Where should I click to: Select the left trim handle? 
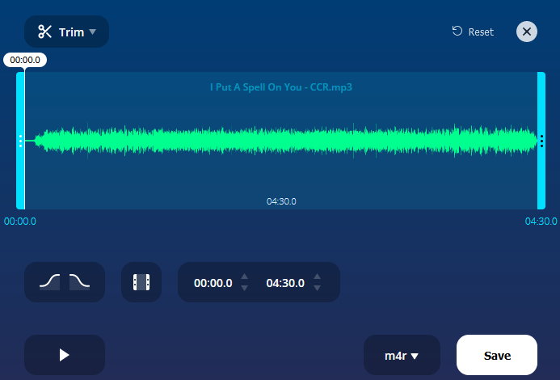coord(20,141)
